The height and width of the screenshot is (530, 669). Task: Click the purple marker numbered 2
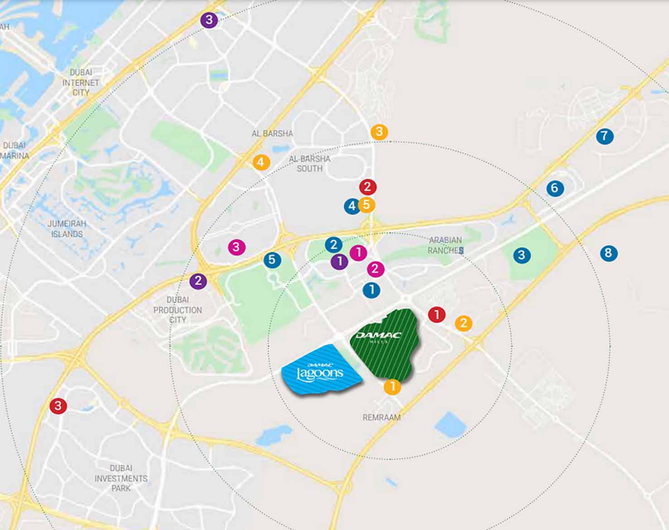198,281
